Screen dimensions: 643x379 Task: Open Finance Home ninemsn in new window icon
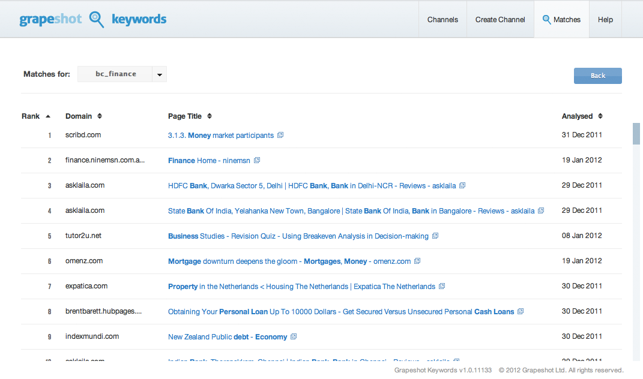coord(257,160)
